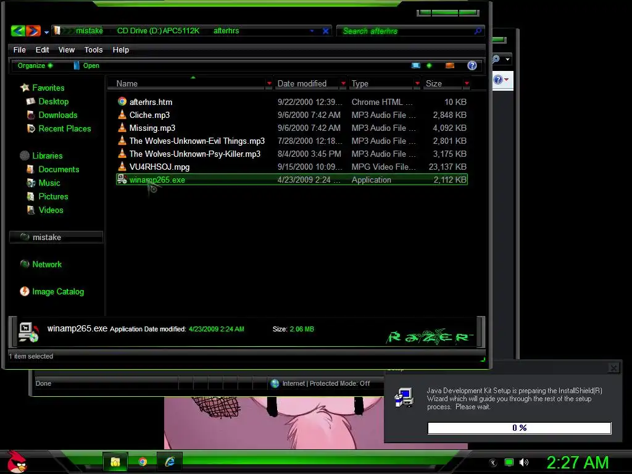Click winamp265.exe icon in details pane
The image size is (632, 474).
28,332
